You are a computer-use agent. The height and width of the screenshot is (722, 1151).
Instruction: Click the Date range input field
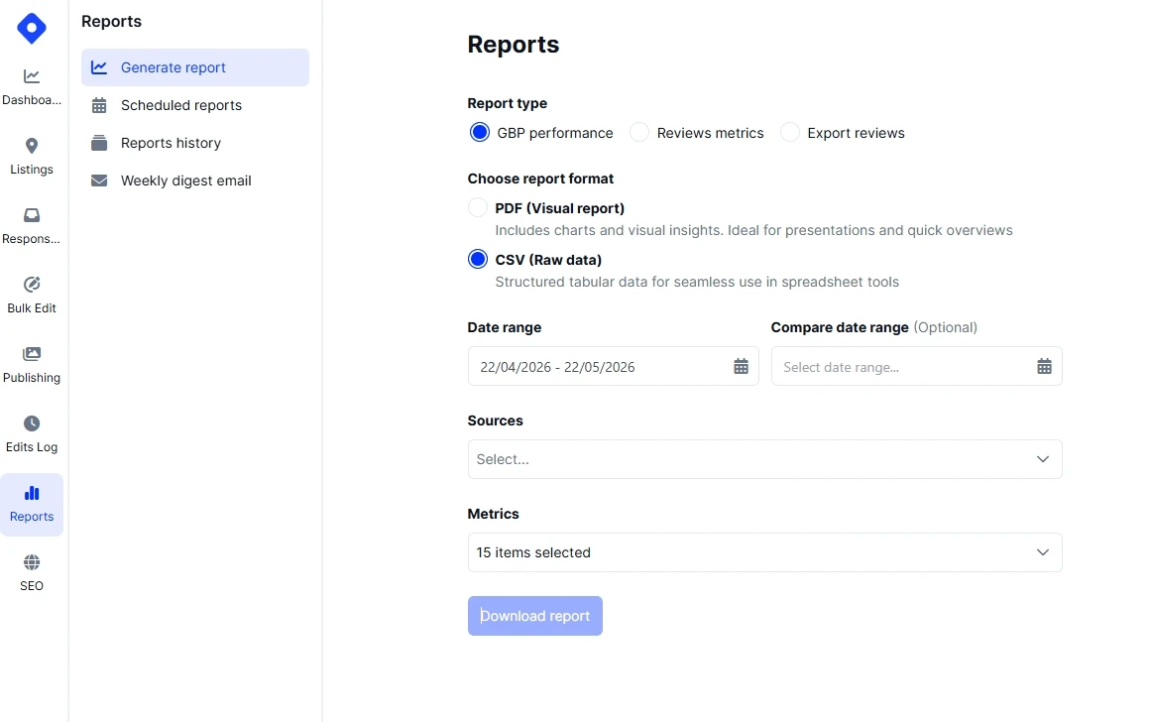(613, 367)
